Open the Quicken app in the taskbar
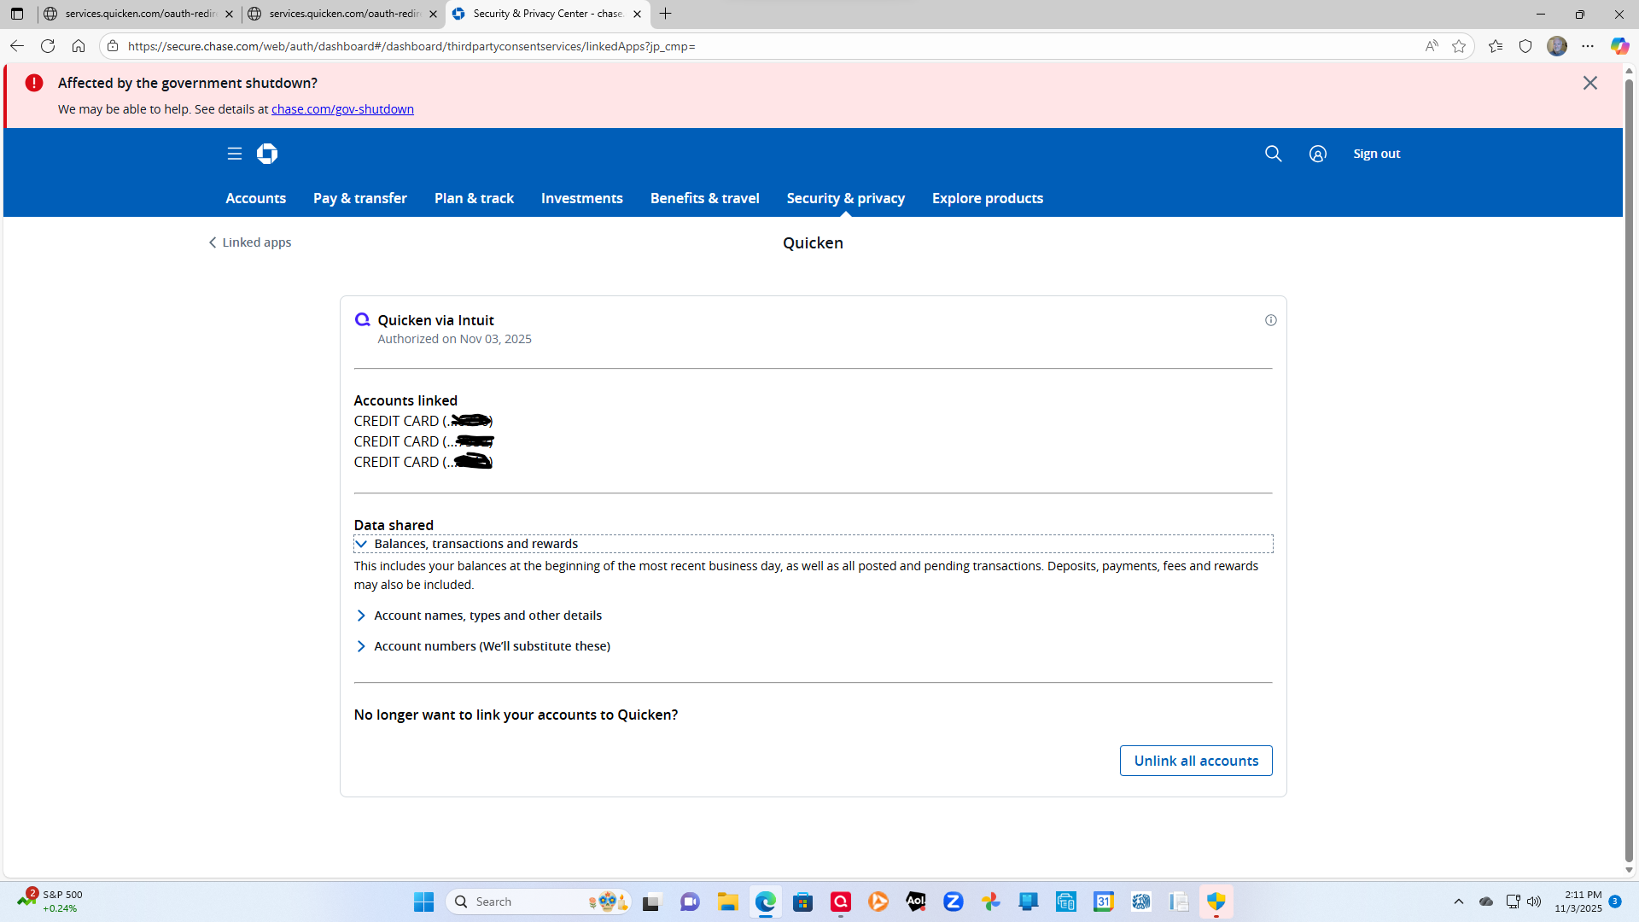Image resolution: width=1639 pixels, height=922 pixels. [841, 902]
